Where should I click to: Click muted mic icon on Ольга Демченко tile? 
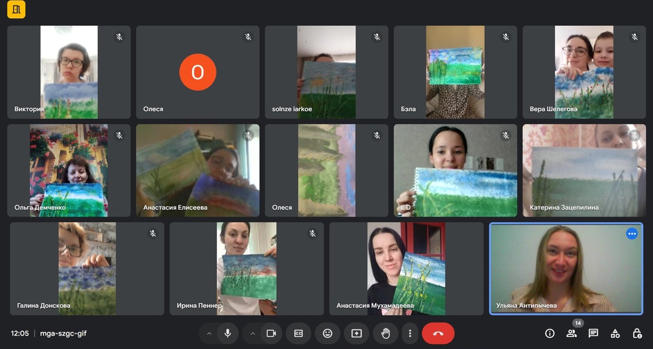tap(120, 135)
